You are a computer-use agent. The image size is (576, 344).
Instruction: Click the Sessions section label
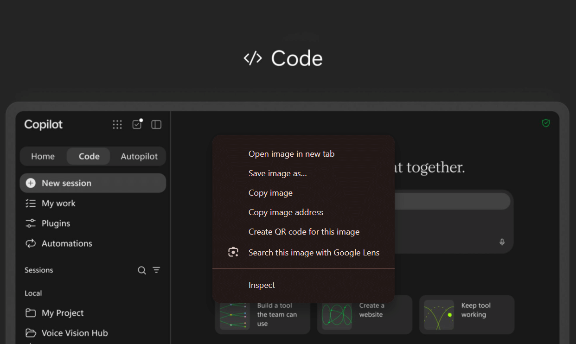coord(39,270)
